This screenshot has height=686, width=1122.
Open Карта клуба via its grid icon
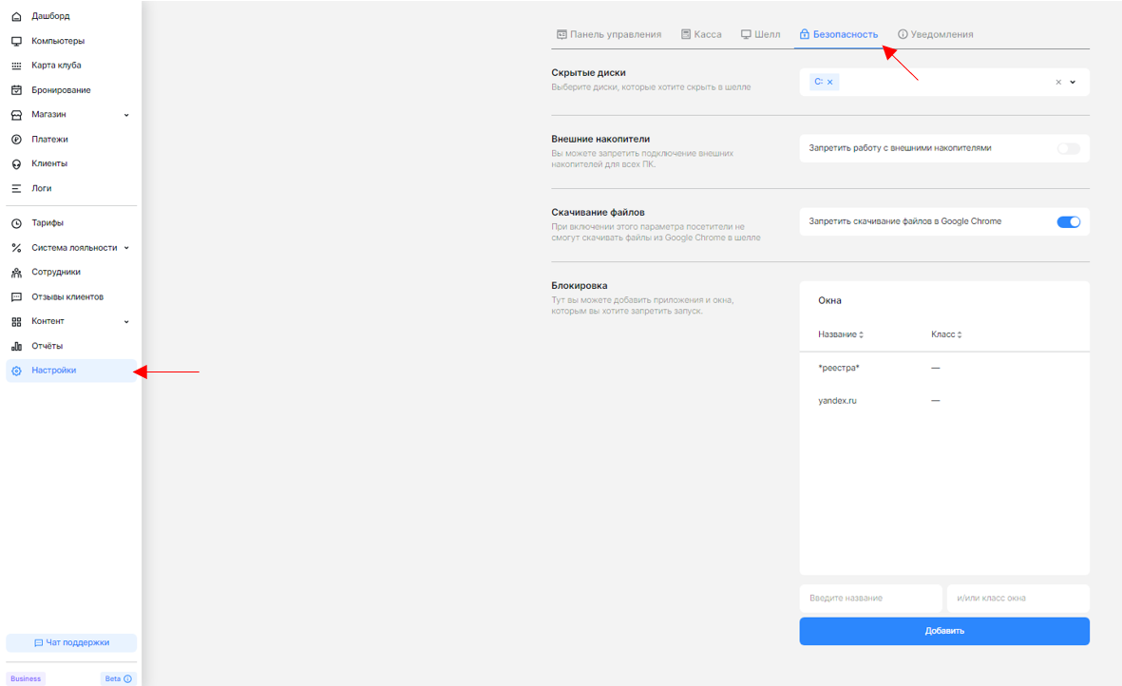(15, 65)
